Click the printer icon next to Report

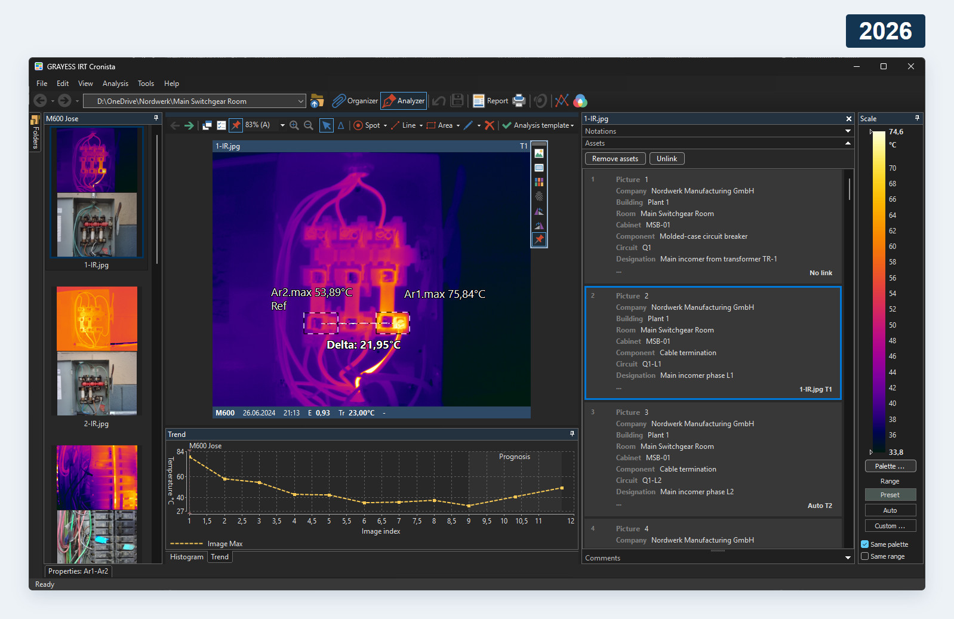519,101
